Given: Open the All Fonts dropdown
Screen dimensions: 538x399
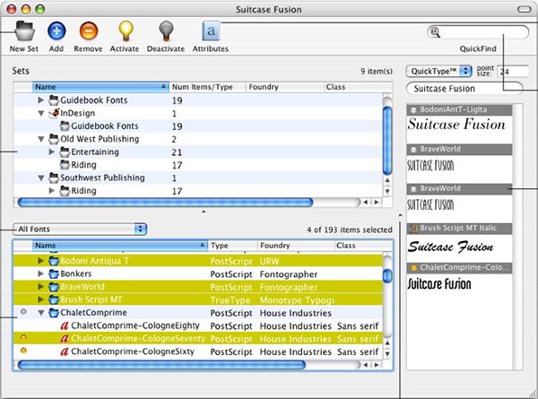Looking at the screenshot, I should (81, 230).
